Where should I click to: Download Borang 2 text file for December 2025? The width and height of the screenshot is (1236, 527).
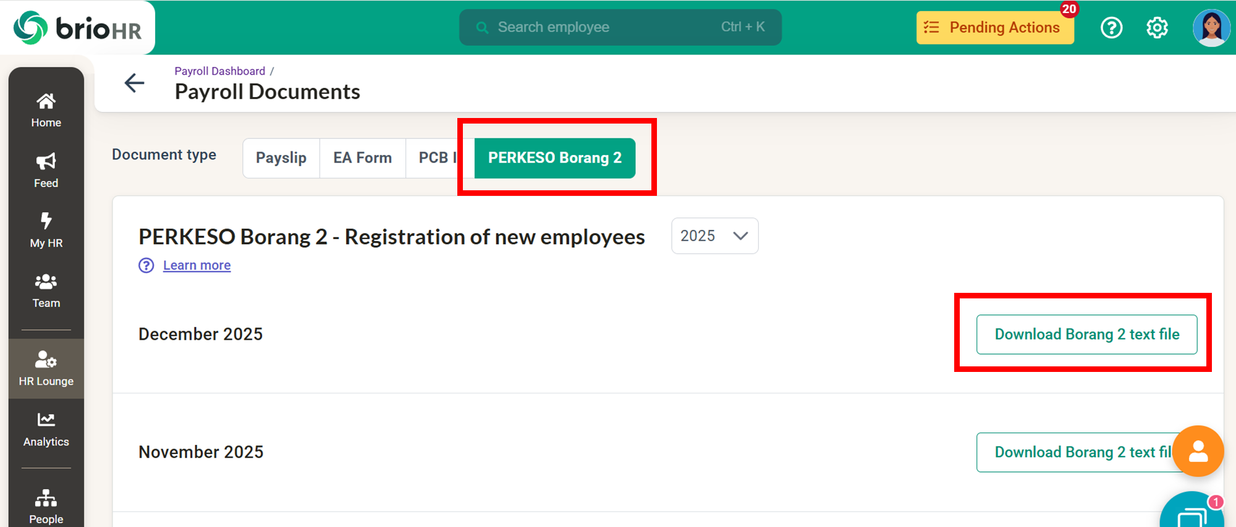pos(1086,334)
